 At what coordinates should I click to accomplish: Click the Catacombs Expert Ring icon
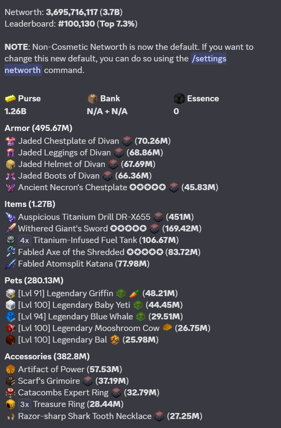(x=10, y=393)
